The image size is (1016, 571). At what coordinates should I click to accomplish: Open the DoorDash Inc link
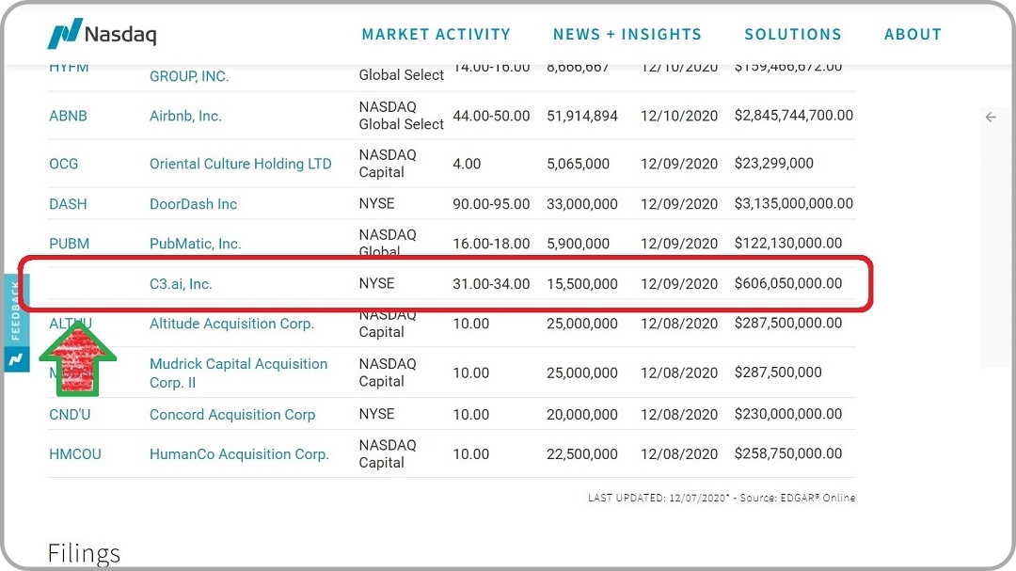(193, 204)
